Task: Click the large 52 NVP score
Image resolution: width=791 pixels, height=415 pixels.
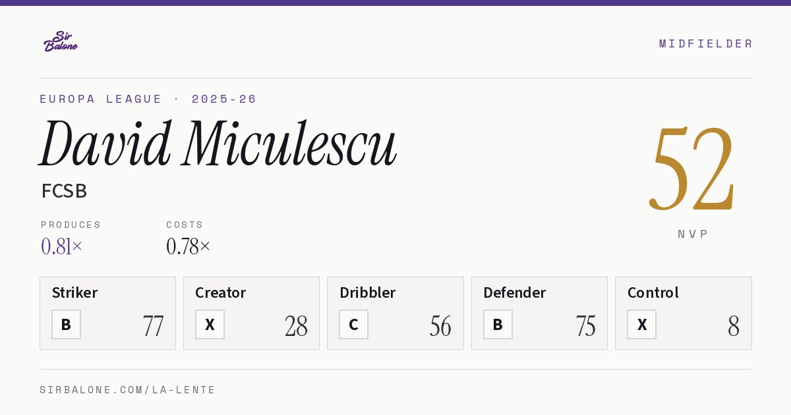Action: [x=692, y=169]
